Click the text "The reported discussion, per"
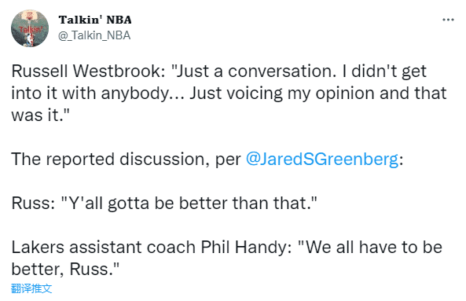This screenshot has height=301, width=466. click(126, 159)
